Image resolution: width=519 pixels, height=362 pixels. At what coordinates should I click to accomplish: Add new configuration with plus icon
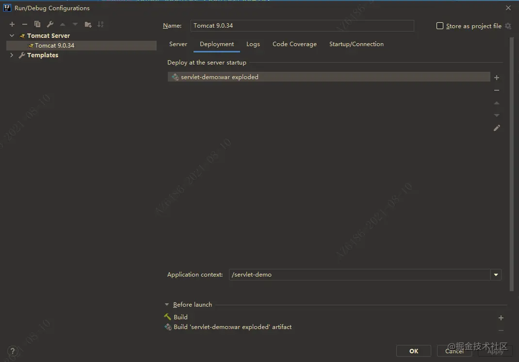tap(12, 24)
